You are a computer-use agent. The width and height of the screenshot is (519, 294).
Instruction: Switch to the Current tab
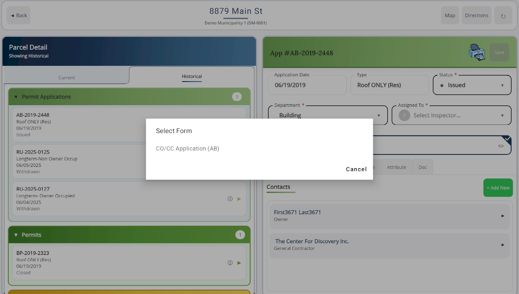click(x=67, y=77)
